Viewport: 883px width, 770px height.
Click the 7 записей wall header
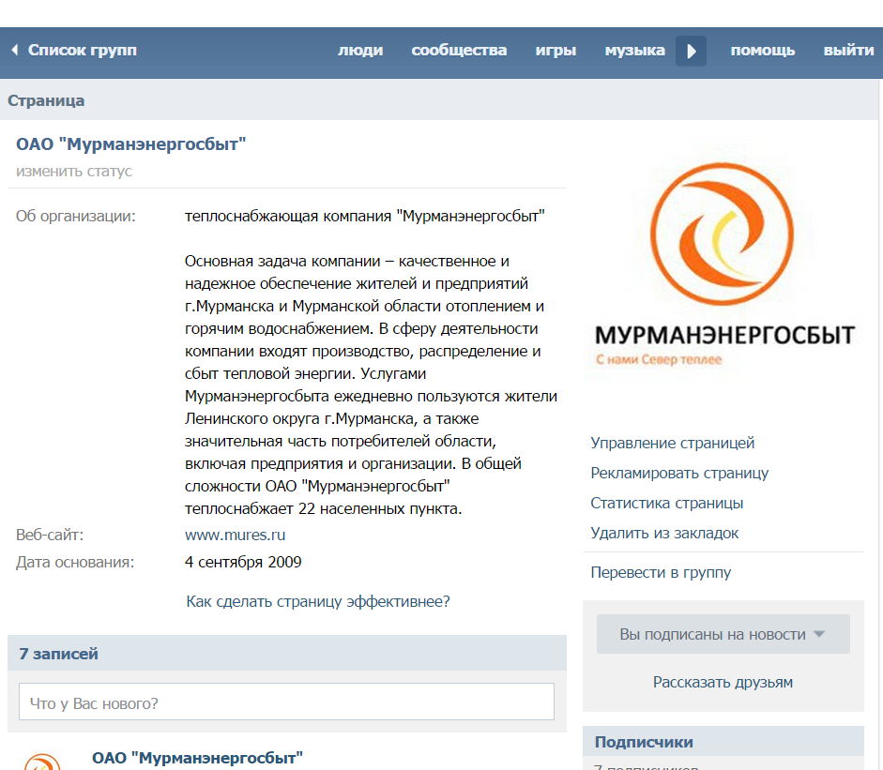point(286,654)
